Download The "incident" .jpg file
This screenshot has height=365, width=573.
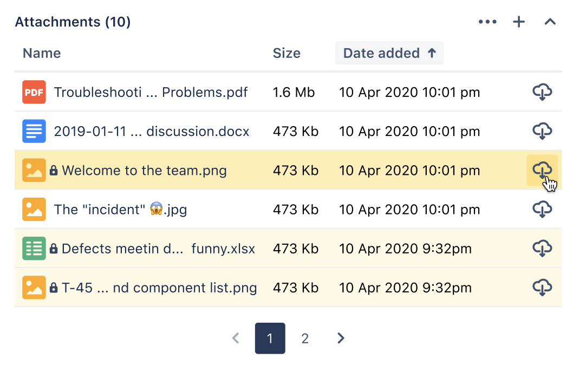[542, 209]
